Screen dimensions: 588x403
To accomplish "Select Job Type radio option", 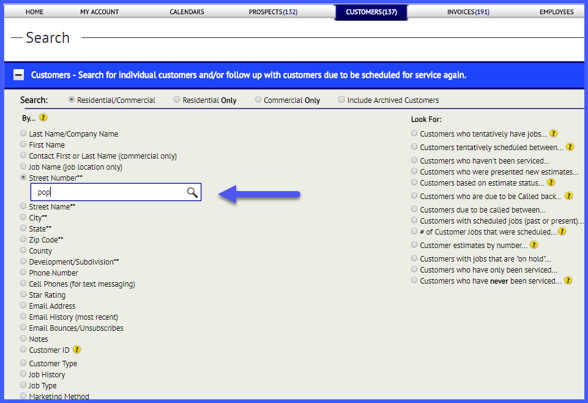I will (x=23, y=385).
